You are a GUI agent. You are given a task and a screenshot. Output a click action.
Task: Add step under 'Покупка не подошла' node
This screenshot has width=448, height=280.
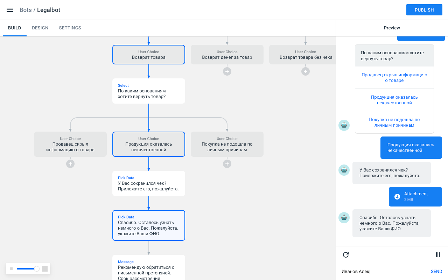pos(227,164)
